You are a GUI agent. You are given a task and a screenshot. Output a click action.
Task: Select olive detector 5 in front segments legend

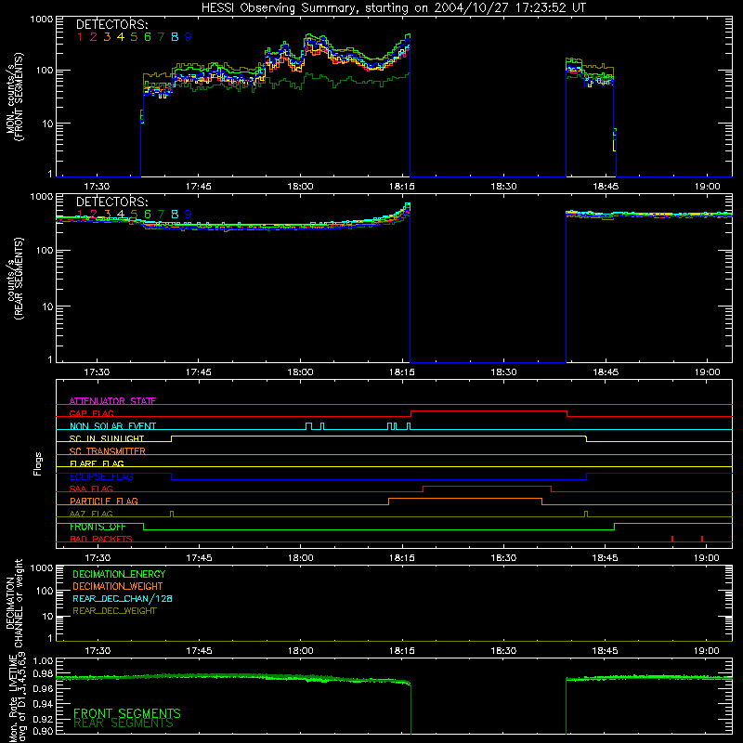click(x=134, y=37)
